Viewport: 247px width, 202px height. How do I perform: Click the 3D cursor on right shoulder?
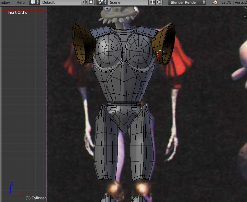[161, 54]
